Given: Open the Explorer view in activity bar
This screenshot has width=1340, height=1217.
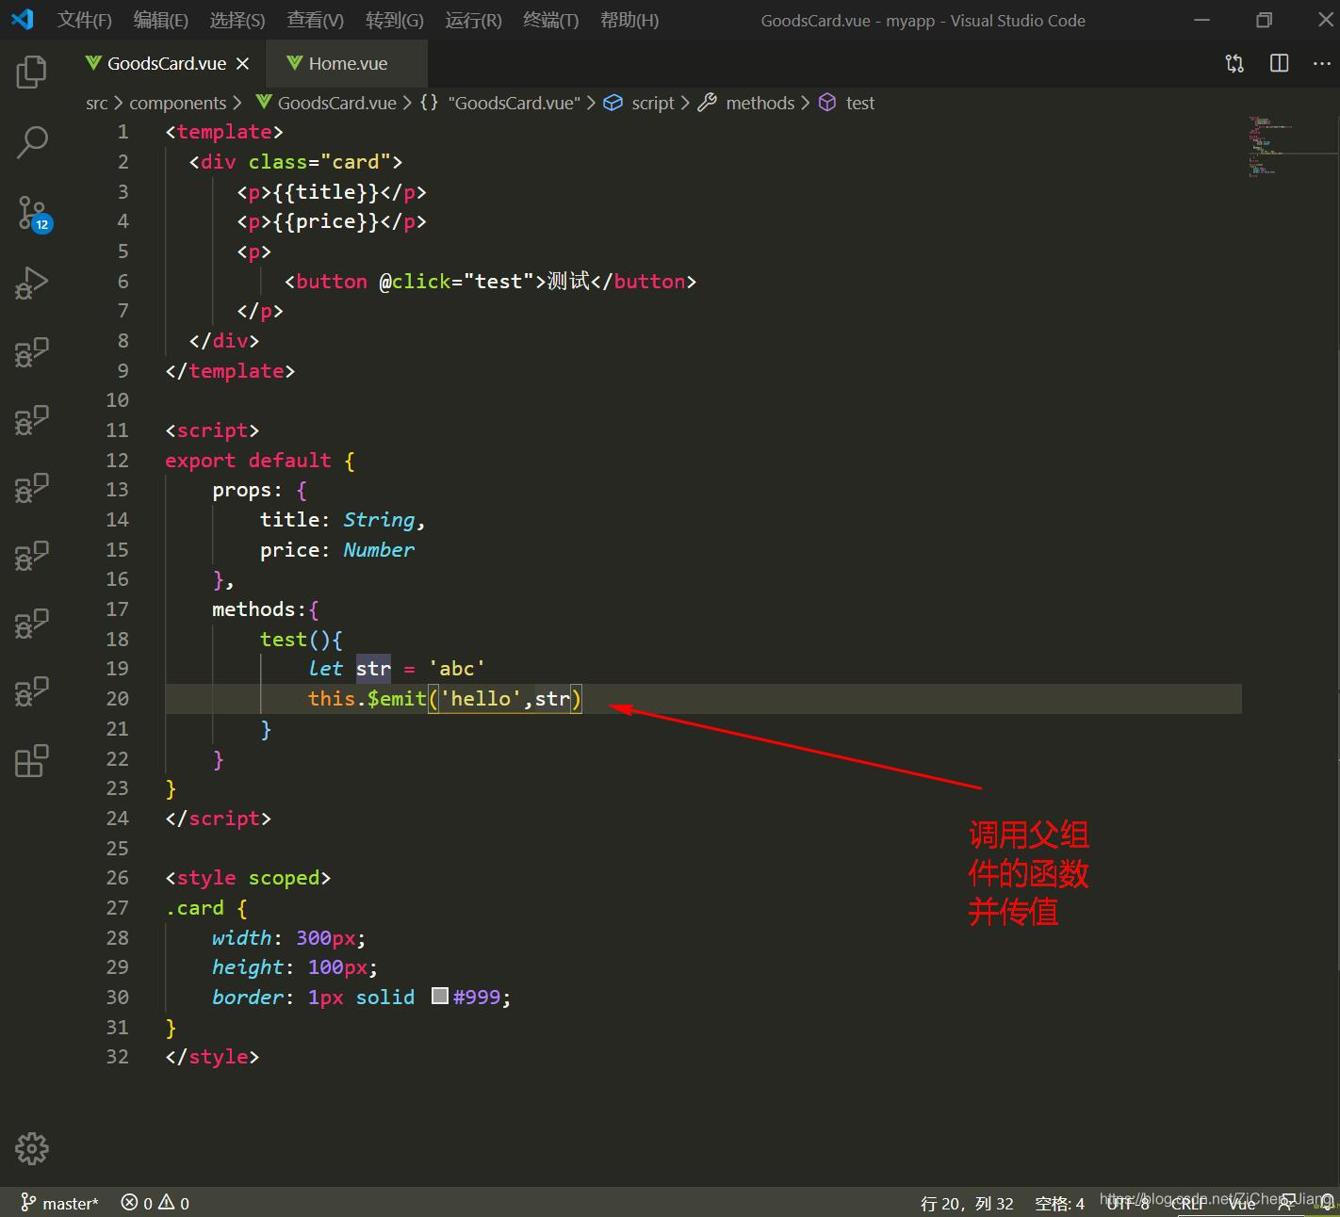Looking at the screenshot, I should (x=31, y=72).
